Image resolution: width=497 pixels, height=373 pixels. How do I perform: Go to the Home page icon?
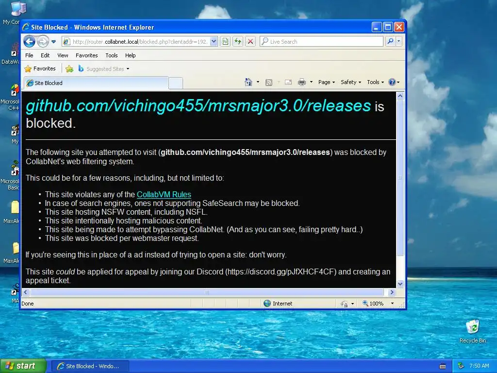point(248,82)
